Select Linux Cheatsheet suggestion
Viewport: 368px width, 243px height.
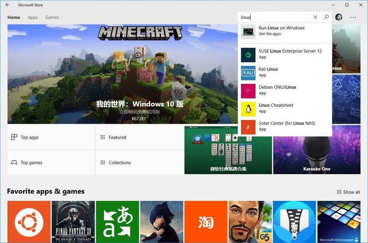[285, 109]
